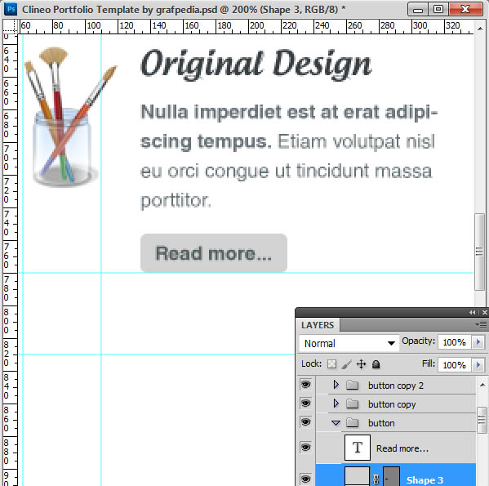Image resolution: width=489 pixels, height=486 pixels.
Task: Expand the button copy group
Action: (336, 404)
